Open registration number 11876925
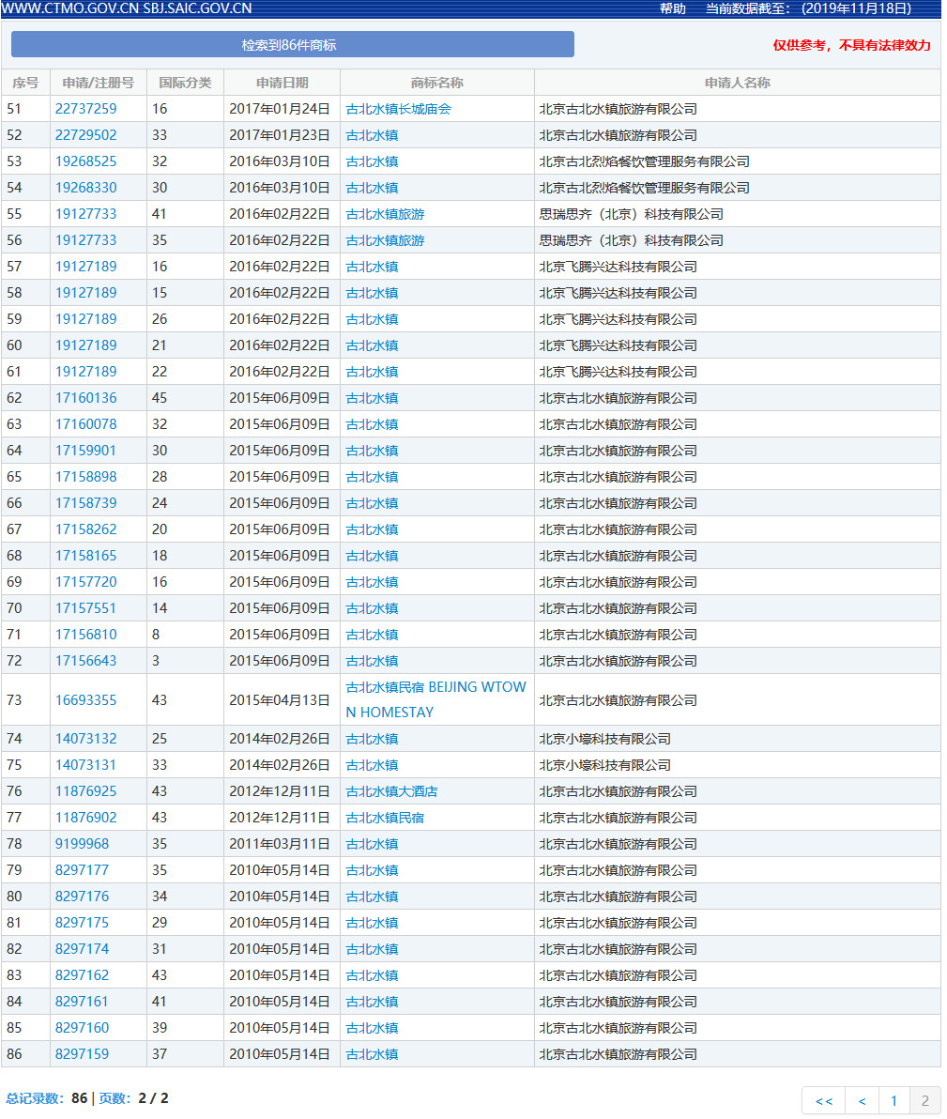The height and width of the screenshot is (1119, 947). coord(85,791)
